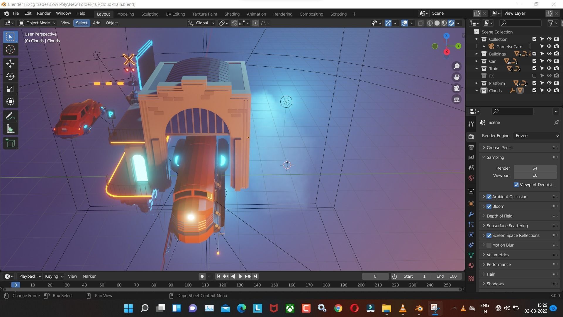563x317 pixels.
Task: Toggle X-ray view
Action: coord(420,23)
